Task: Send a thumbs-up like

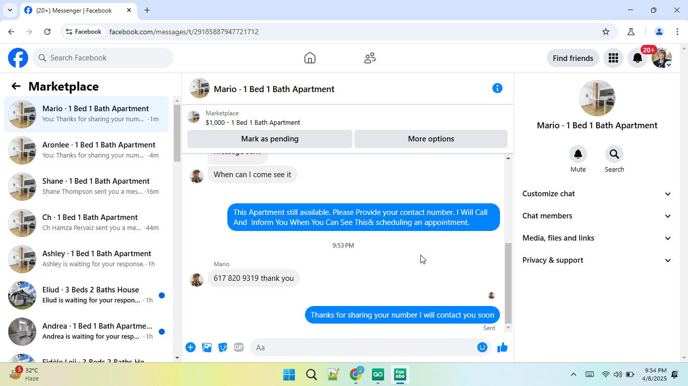Action: click(503, 347)
